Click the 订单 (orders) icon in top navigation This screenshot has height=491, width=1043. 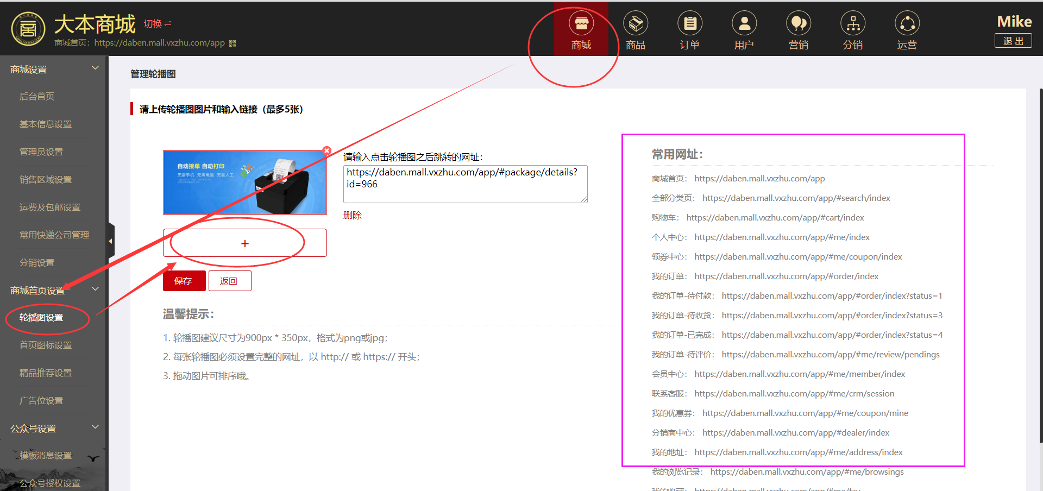pyautogui.click(x=690, y=24)
